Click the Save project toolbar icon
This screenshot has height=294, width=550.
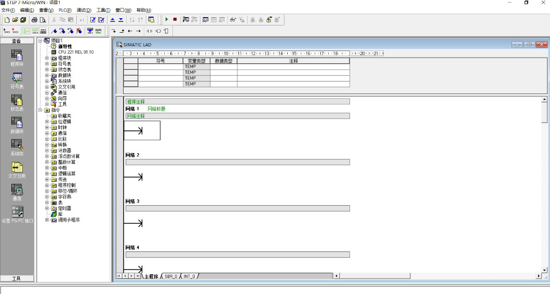(23, 20)
